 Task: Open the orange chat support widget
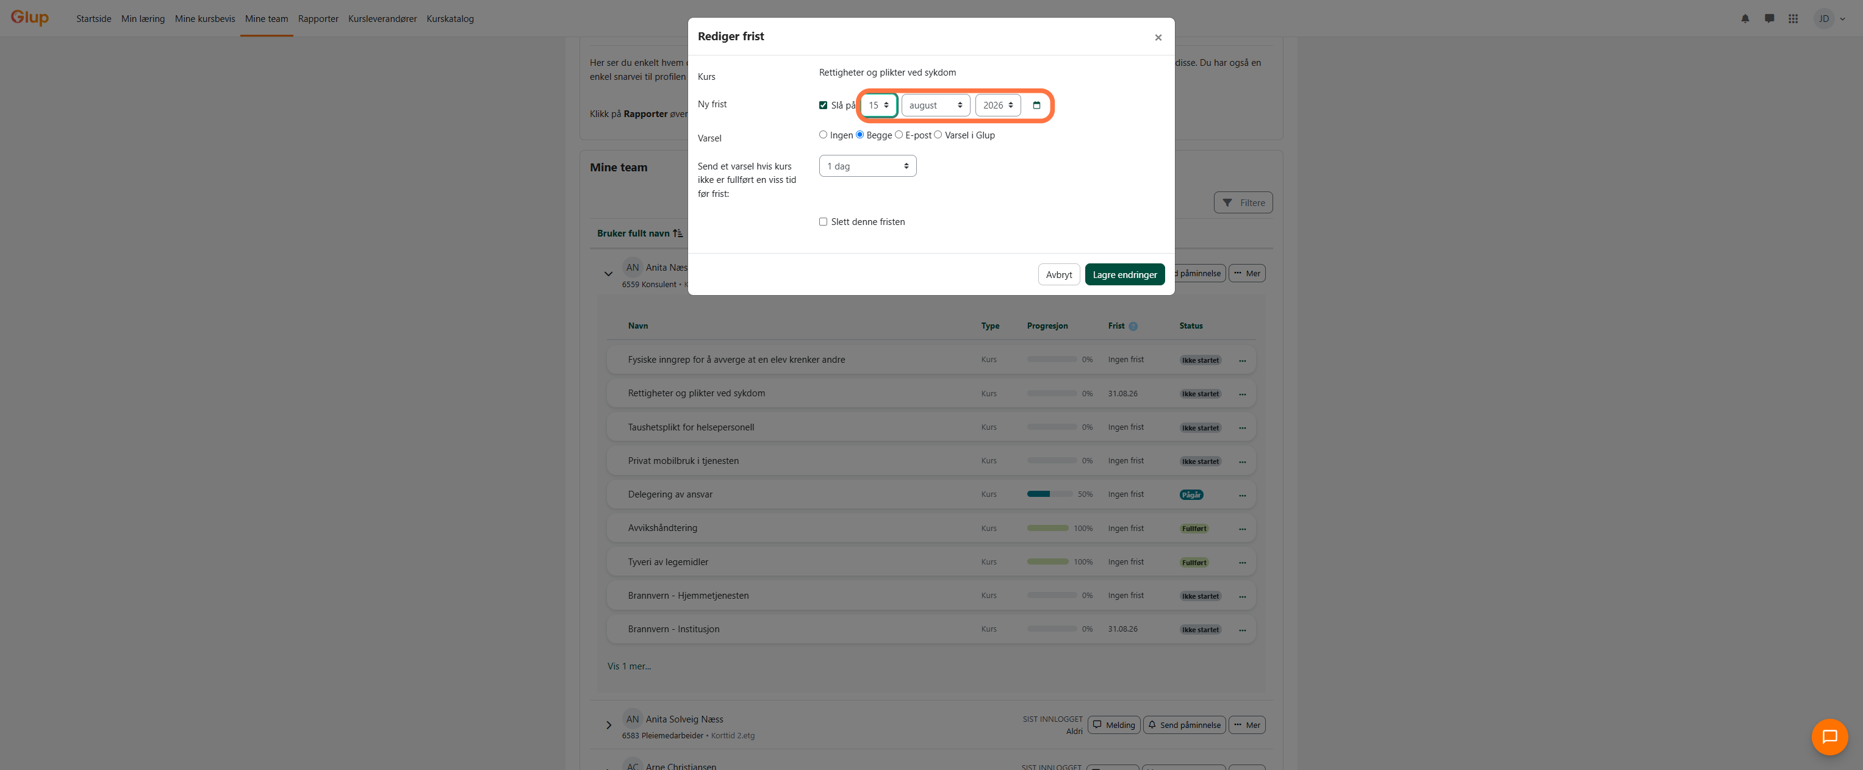[1829, 736]
